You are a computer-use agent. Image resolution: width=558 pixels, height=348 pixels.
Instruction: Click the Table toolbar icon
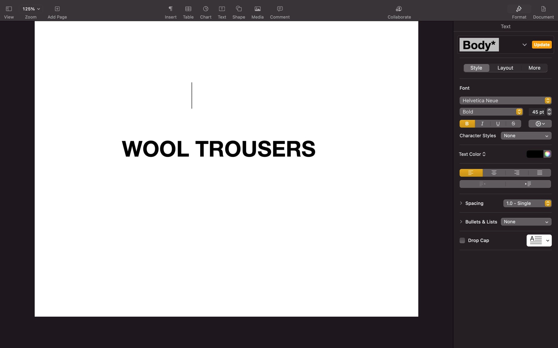[188, 9]
